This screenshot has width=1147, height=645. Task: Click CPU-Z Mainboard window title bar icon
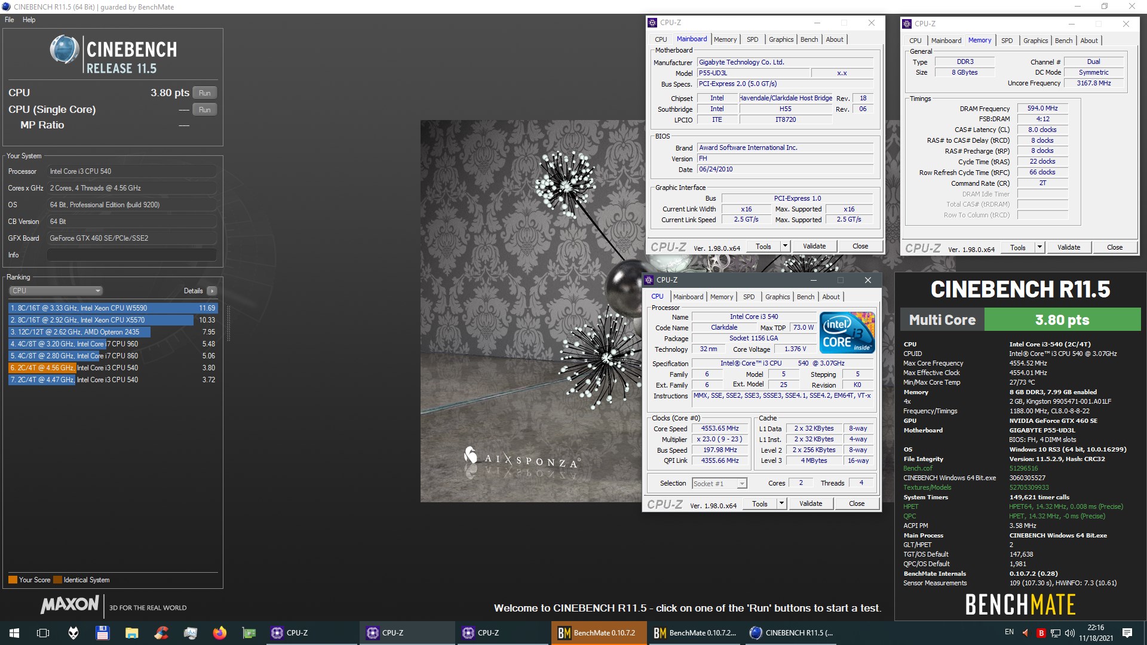pos(653,23)
